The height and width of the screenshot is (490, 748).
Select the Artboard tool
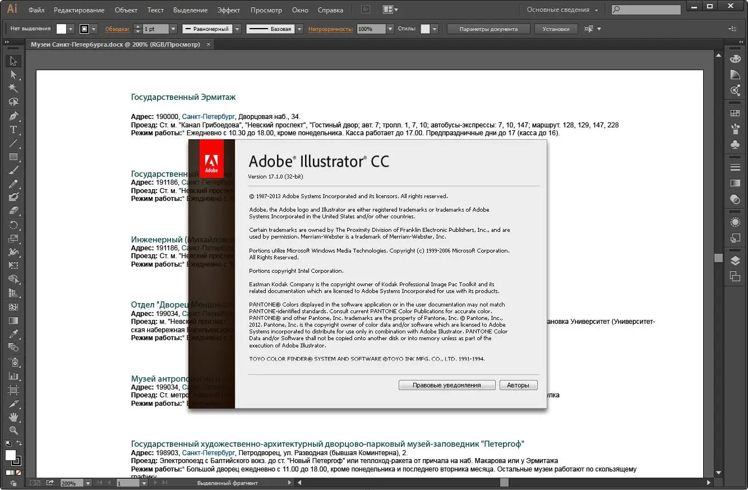(x=13, y=389)
